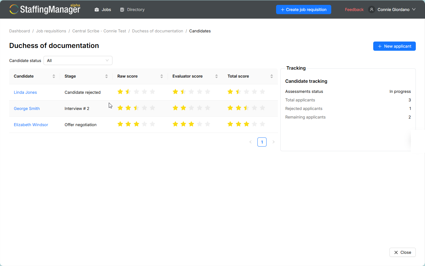Screen dimensions: 425x266
Task: Open the Jobs menu
Action: pyautogui.click(x=103, y=9)
